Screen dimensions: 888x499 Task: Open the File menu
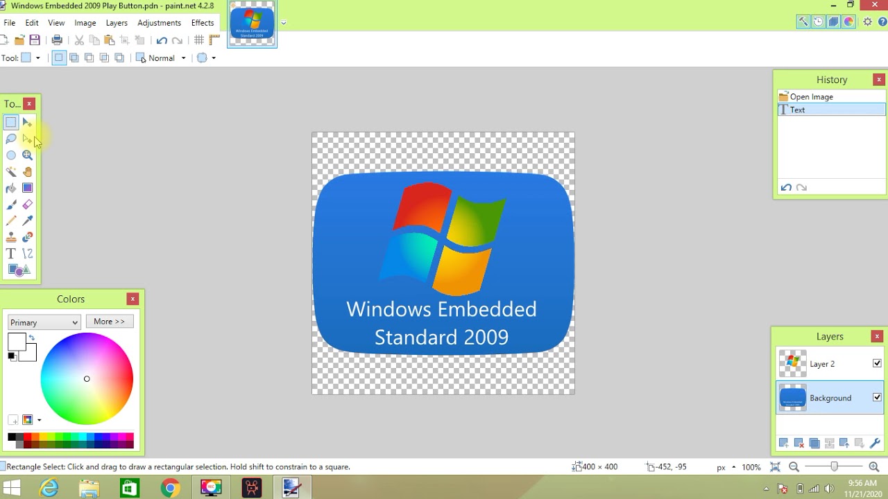pyautogui.click(x=10, y=23)
